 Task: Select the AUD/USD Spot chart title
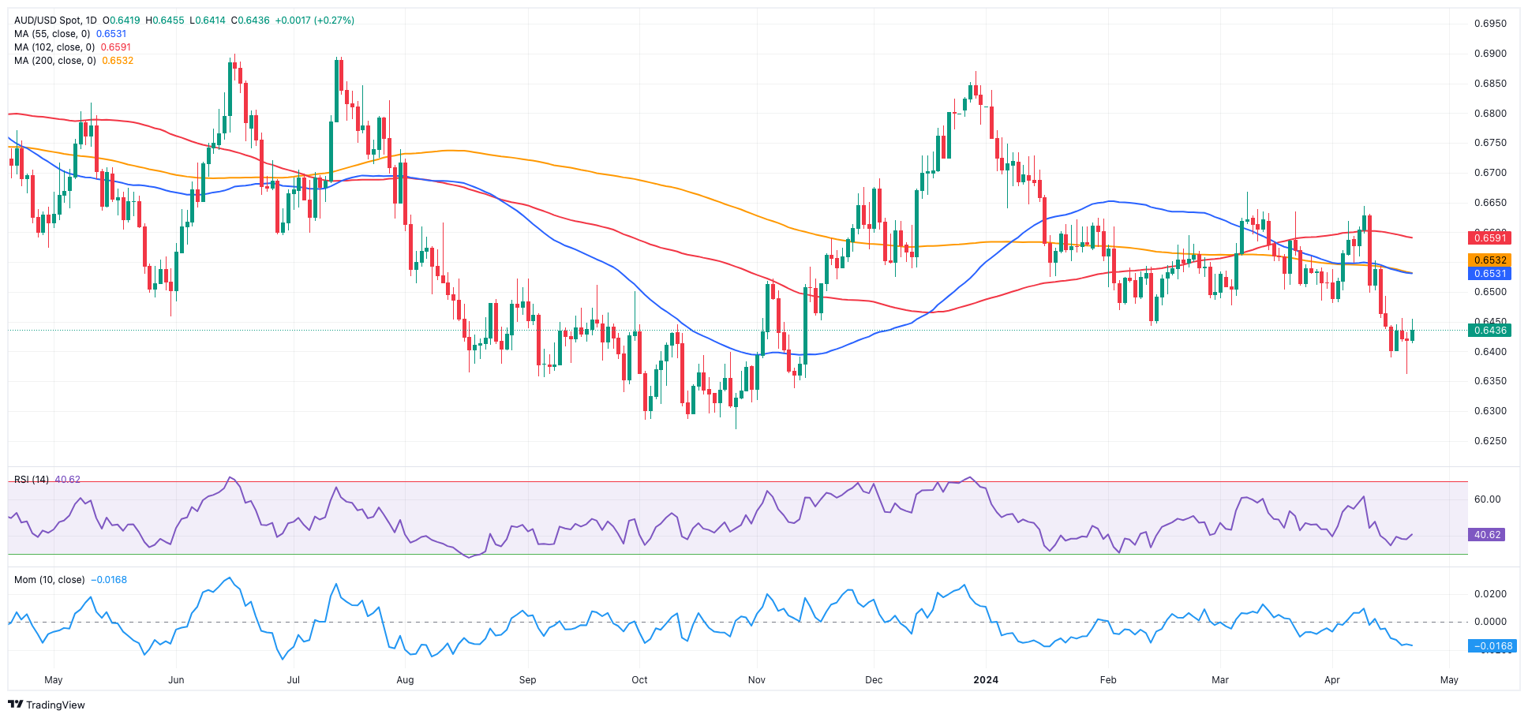55,21
